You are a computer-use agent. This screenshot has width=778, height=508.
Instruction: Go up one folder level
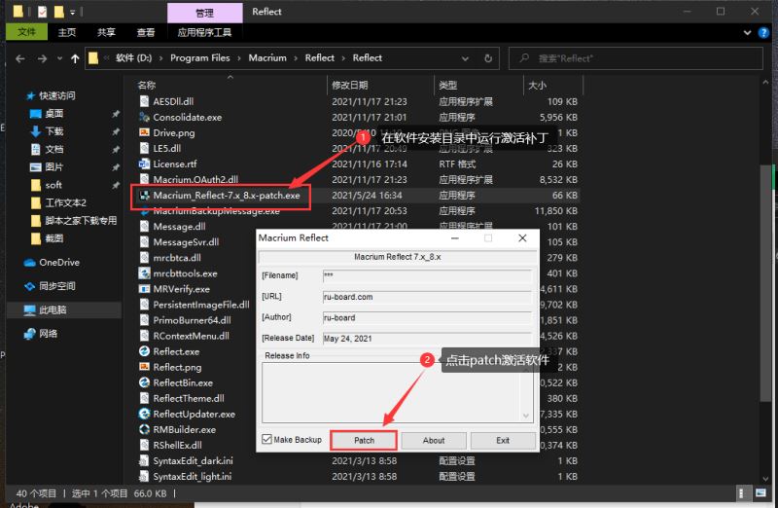point(75,58)
